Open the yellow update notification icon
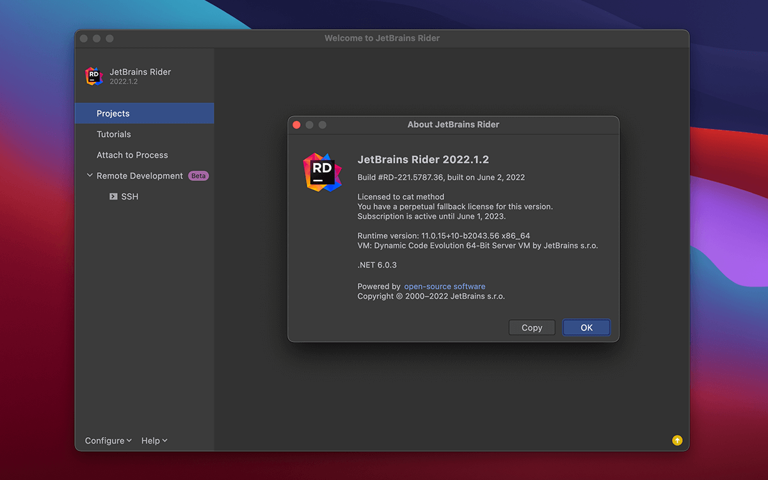Image resolution: width=768 pixels, height=480 pixels. click(677, 440)
